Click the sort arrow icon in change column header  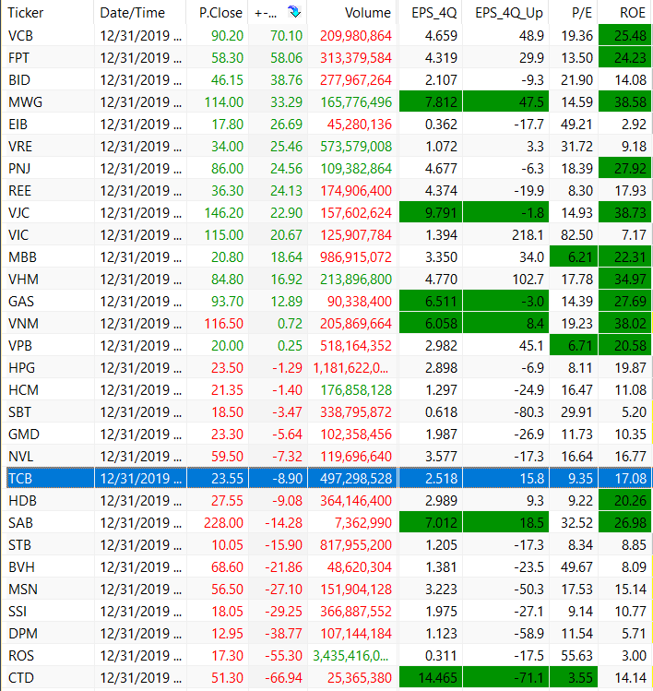(x=293, y=13)
